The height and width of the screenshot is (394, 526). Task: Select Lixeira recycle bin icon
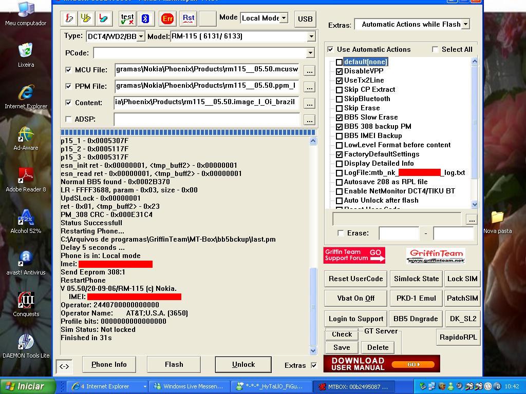click(x=26, y=55)
